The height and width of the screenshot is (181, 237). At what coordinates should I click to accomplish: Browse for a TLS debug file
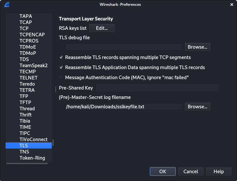click(197, 47)
